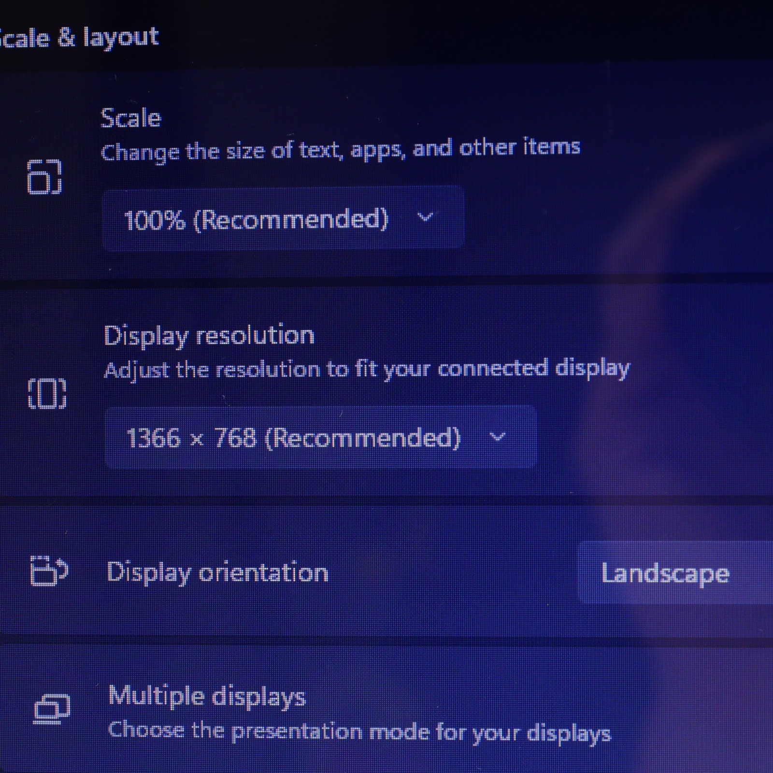
Task: Click the Display orientation icon
Action: click(49, 571)
